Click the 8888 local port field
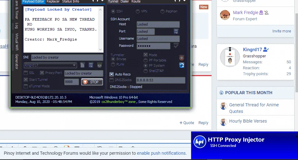 [71, 82]
